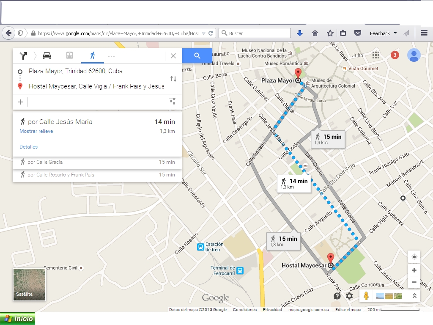Swap origin and destination

pos(173,79)
